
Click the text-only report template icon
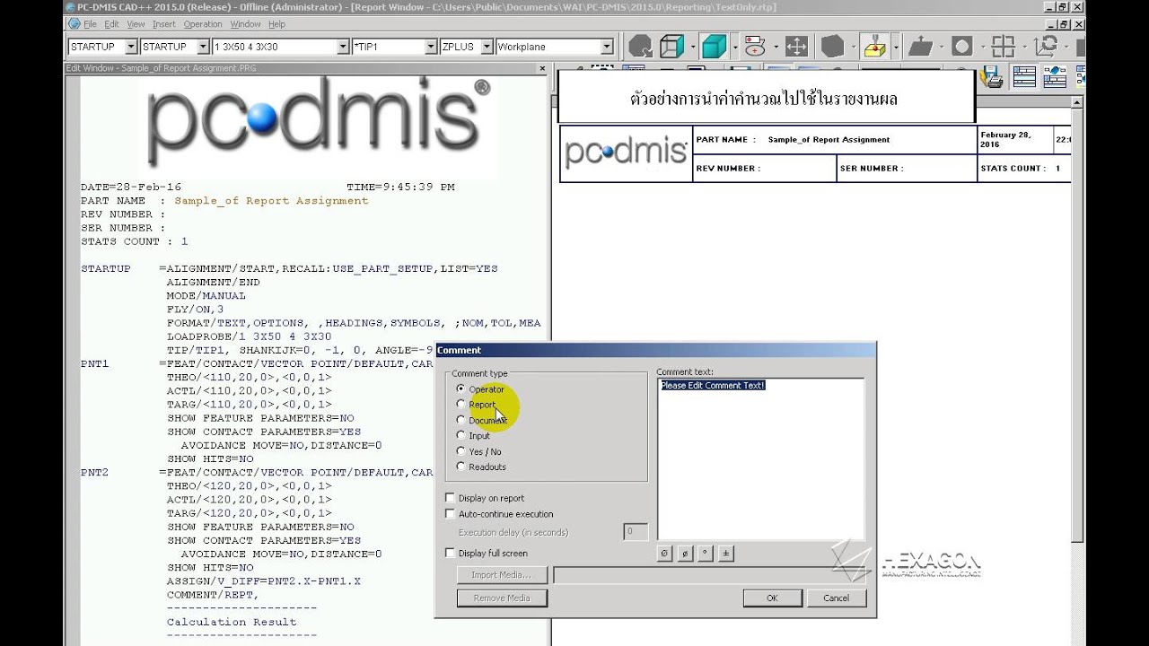click(1024, 77)
